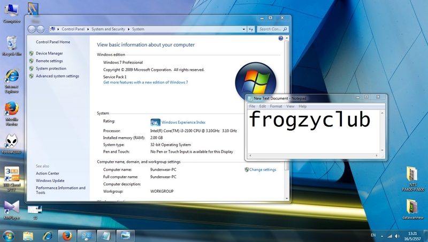
Task: Open Performance Information and Tools link
Action: point(60,190)
